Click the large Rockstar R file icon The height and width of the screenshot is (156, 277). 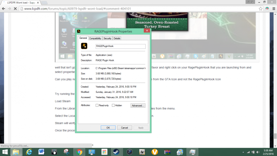tap(84, 46)
